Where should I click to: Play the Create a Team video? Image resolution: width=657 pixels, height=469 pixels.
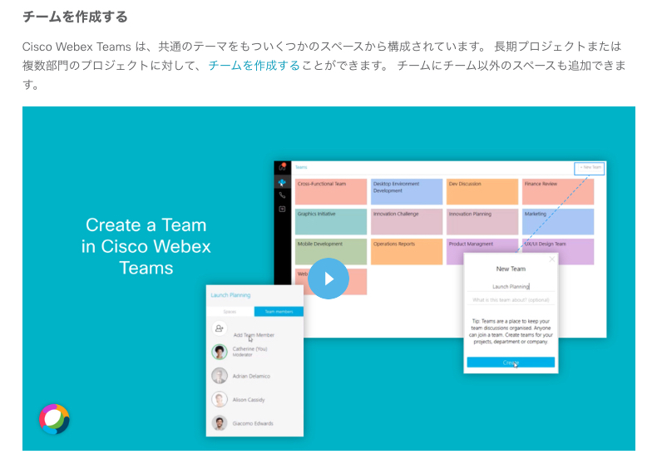pyautogui.click(x=328, y=279)
